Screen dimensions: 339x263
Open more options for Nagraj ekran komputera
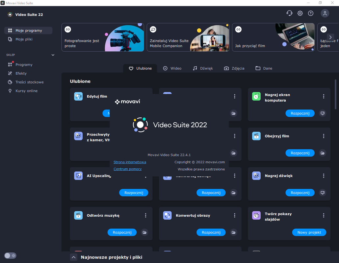pyautogui.click(x=324, y=96)
